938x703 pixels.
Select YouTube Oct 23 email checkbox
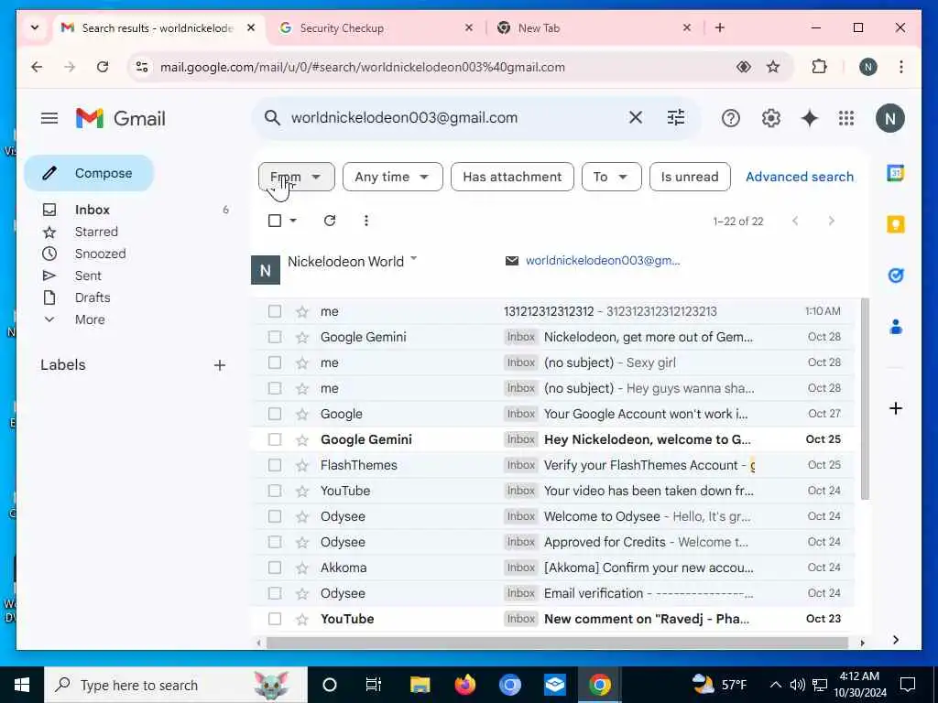point(275,619)
